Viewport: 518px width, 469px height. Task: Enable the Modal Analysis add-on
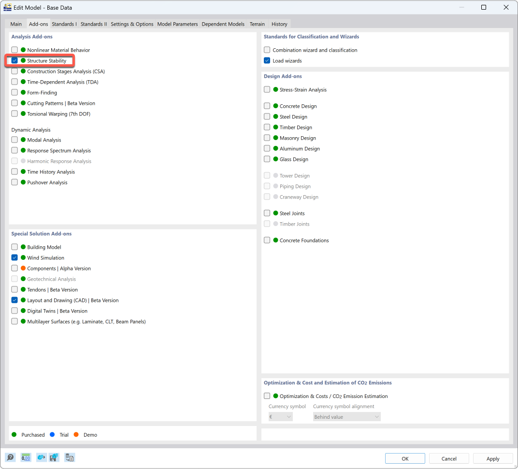click(x=14, y=140)
